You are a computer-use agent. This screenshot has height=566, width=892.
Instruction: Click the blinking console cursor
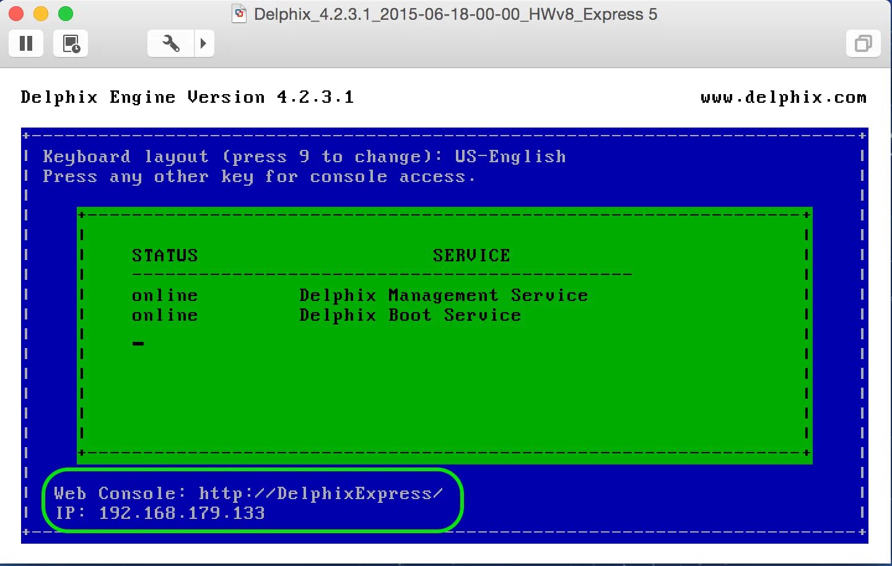pos(138,343)
